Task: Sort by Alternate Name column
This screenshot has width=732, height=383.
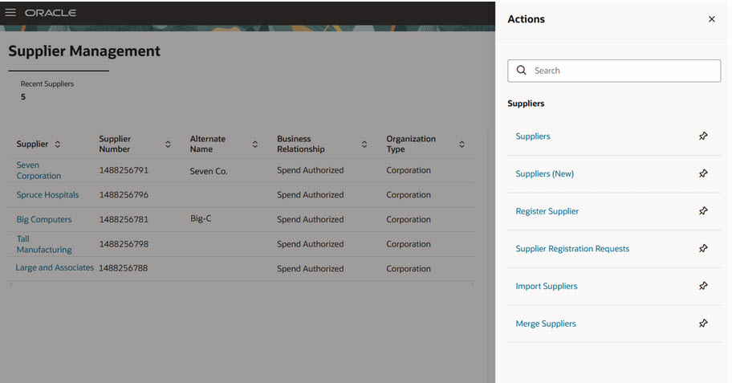Action: [x=255, y=145]
